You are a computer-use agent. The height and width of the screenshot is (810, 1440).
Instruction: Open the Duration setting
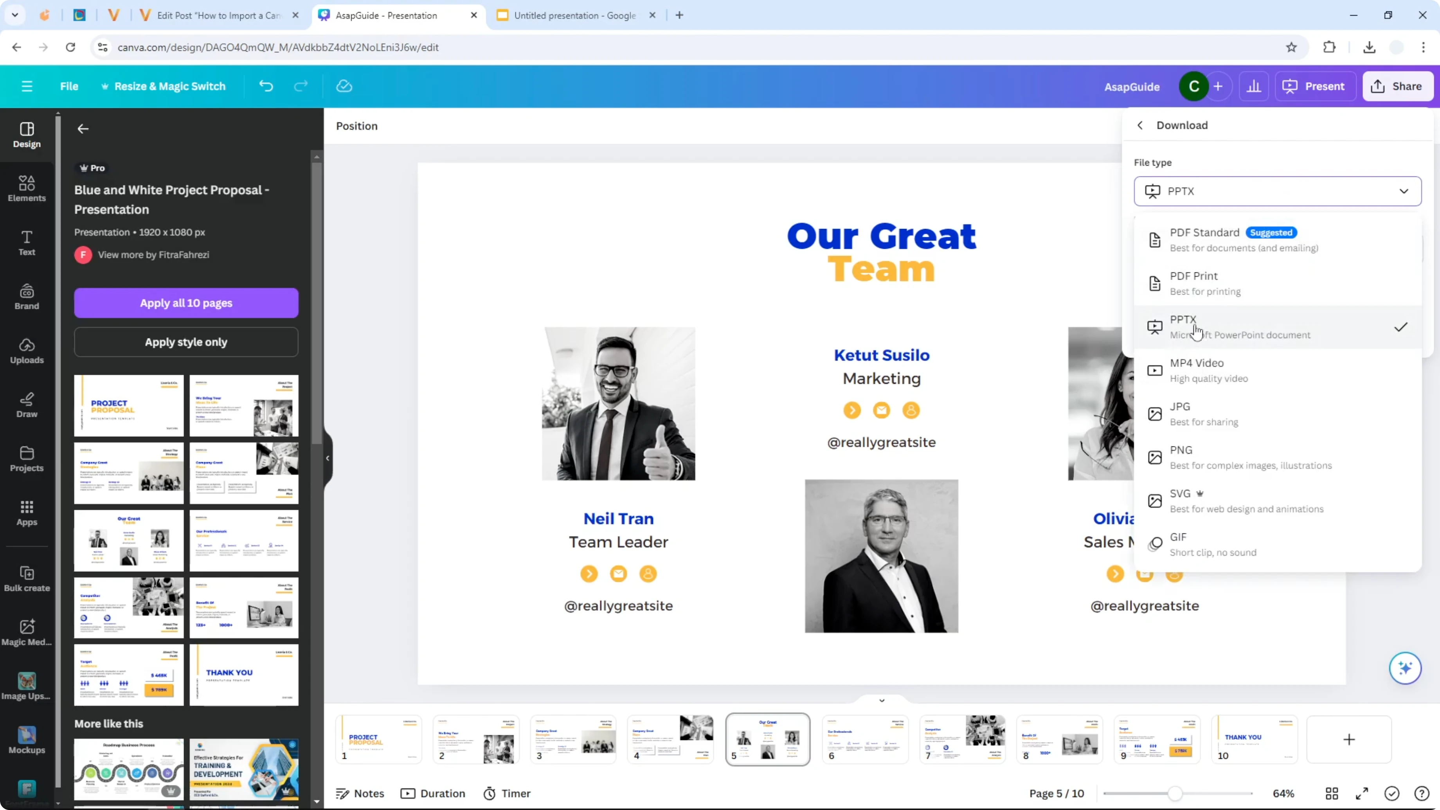click(433, 793)
